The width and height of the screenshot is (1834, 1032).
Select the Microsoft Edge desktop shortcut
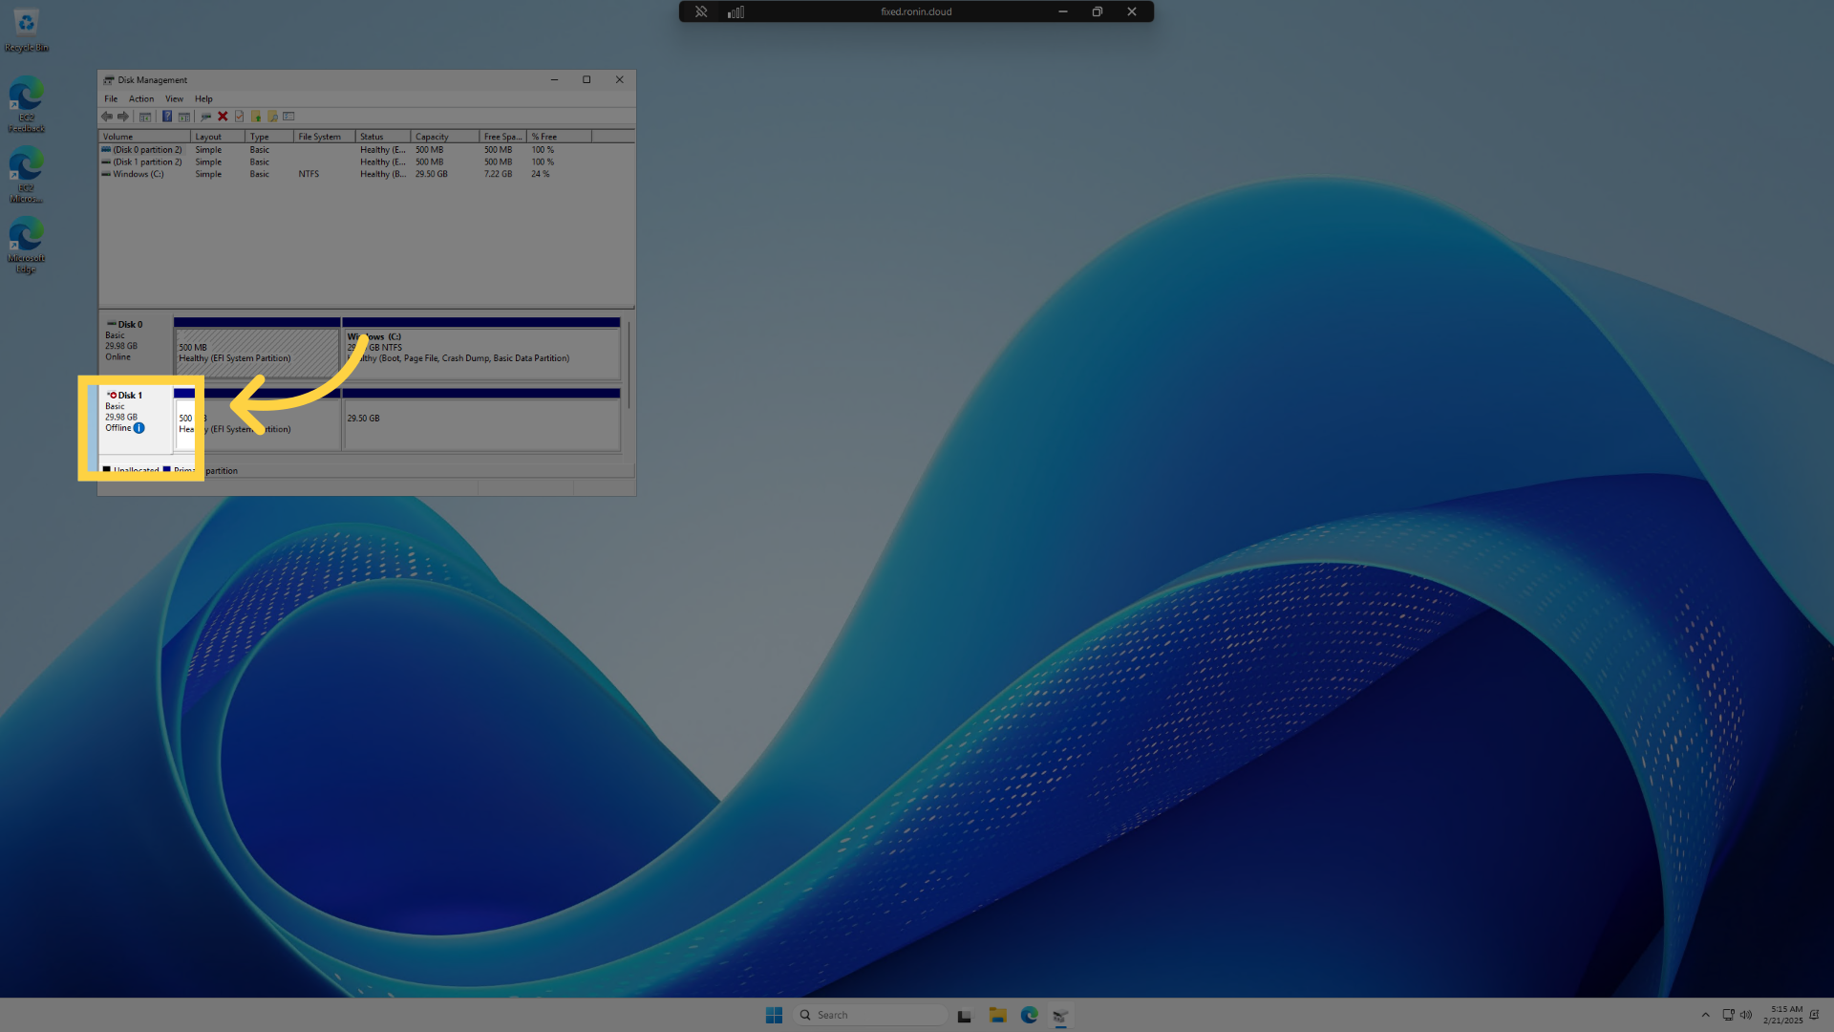[26, 246]
